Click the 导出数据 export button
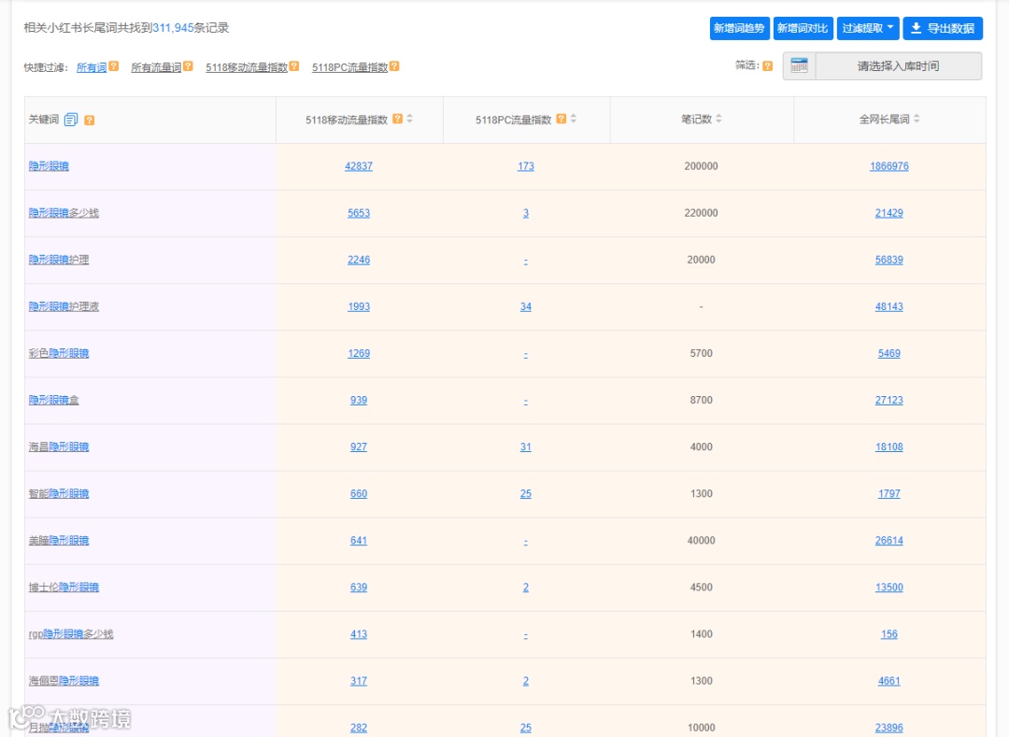This screenshot has height=737, width=1009. click(x=943, y=28)
